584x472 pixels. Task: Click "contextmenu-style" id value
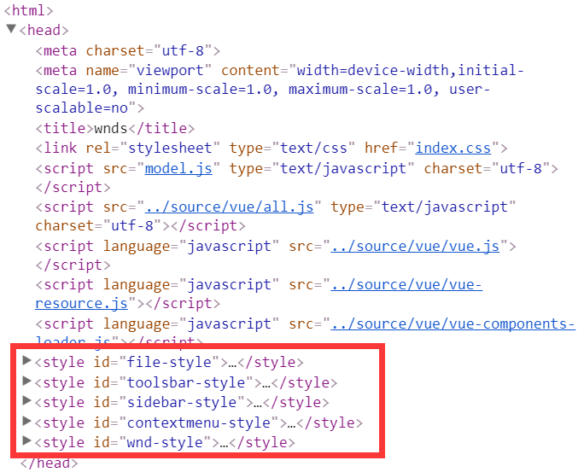199,422
